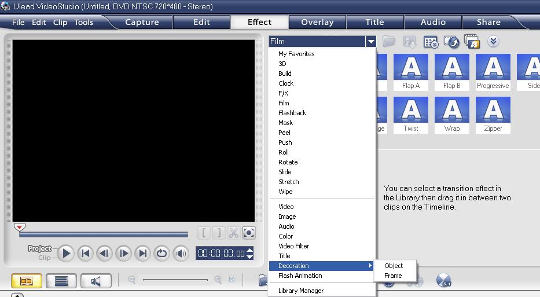This screenshot has height=297, width=540.
Task: Click the red preview playhead marker
Action: tap(19, 227)
